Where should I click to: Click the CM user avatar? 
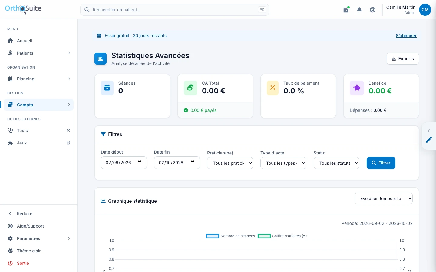tap(425, 10)
